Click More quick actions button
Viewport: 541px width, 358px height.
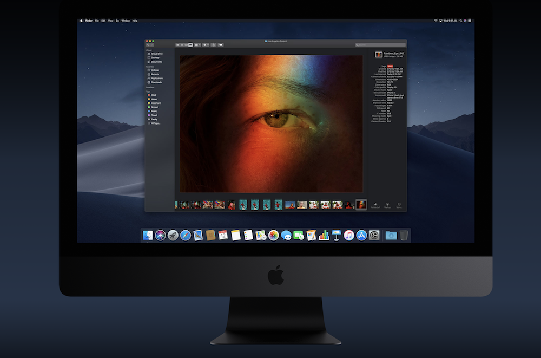(x=399, y=205)
